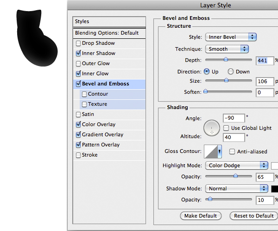
Task: Uncheck the Inner Shadow effect
Action: coord(78,54)
